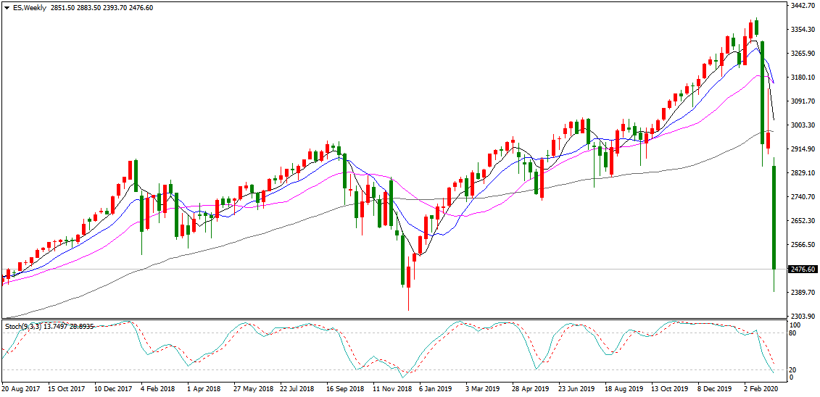Screen dimensions: 820x397
Task: Click the 3180.00 price axis label
Action: (x=803, y=78)
